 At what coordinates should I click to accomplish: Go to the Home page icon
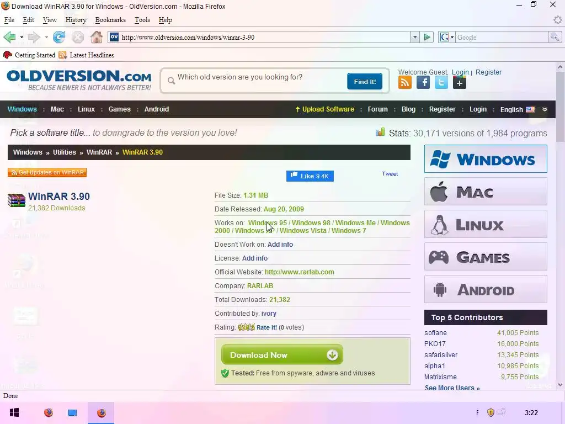click(x=96, y=37)
